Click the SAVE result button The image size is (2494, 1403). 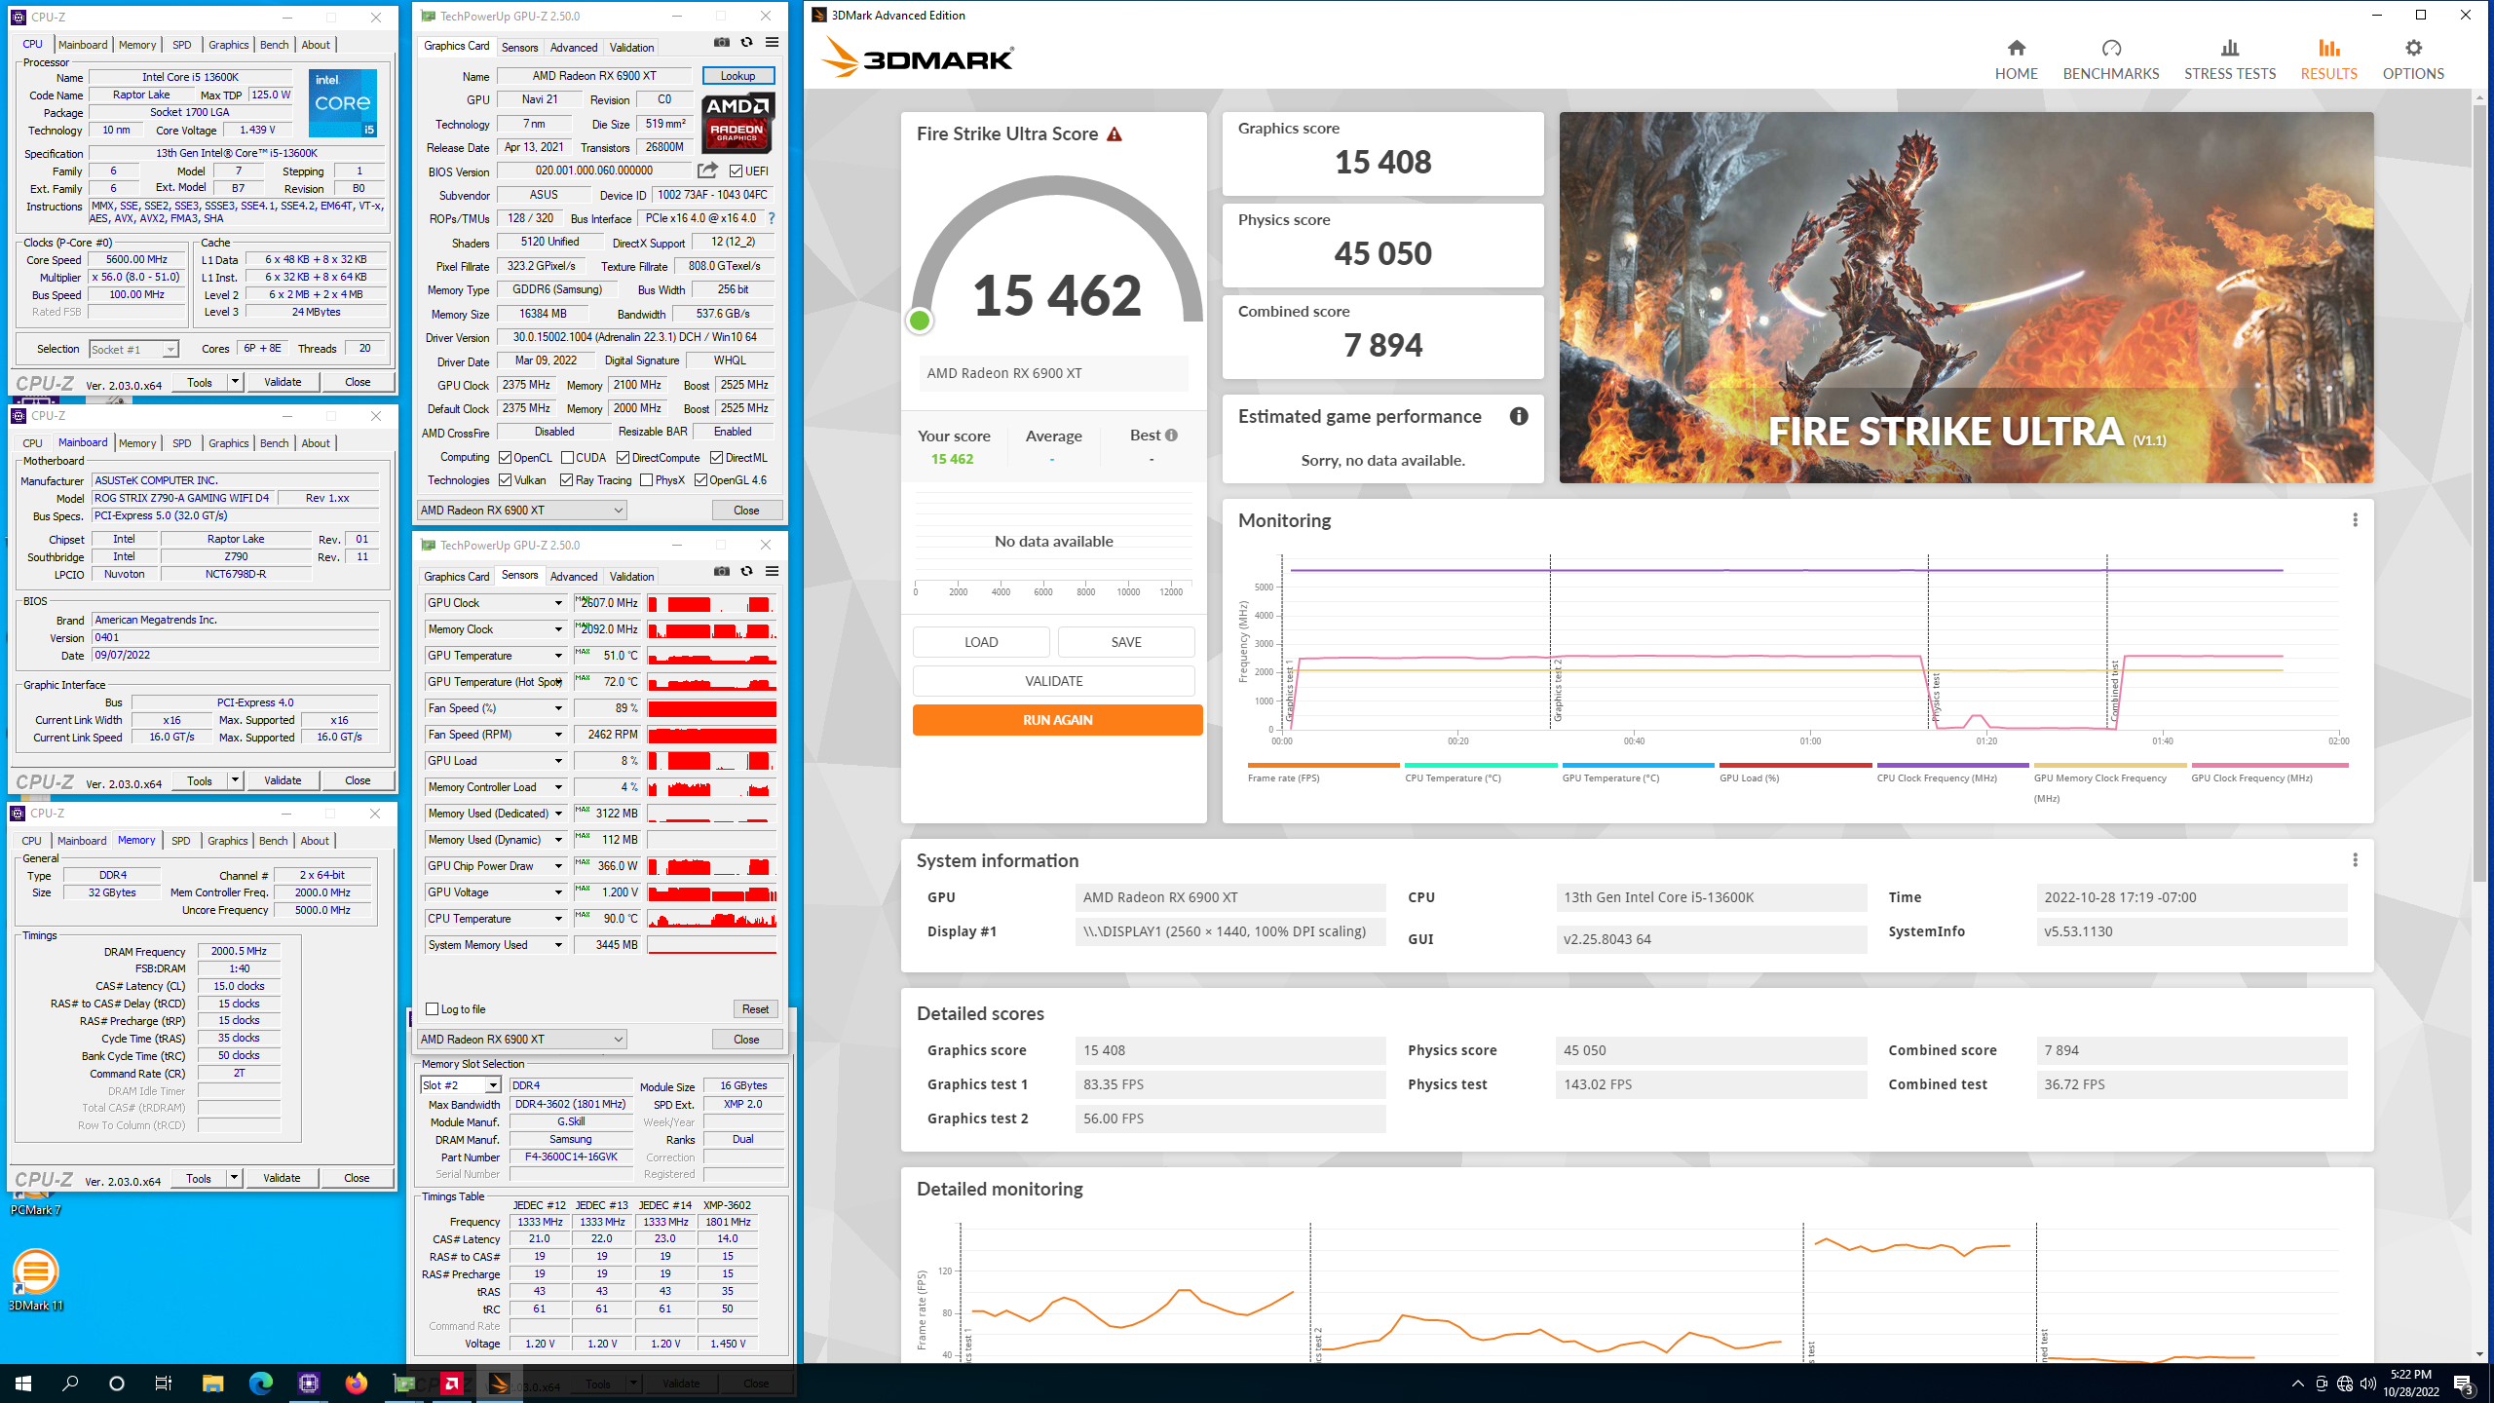coord(1126,642)
